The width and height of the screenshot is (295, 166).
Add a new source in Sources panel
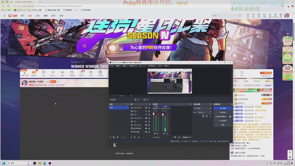(131, 137)
